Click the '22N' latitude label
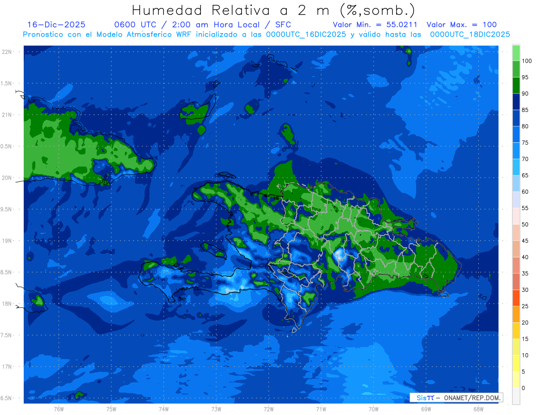 7,52
